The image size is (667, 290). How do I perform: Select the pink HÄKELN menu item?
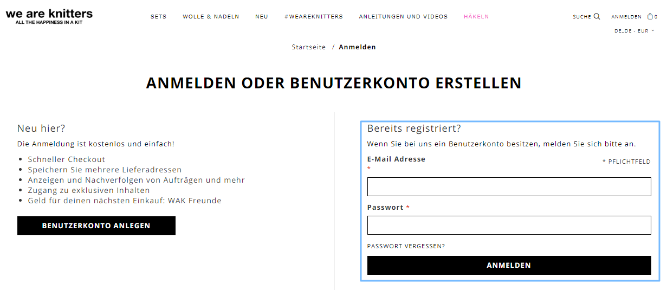pos(476,17)
